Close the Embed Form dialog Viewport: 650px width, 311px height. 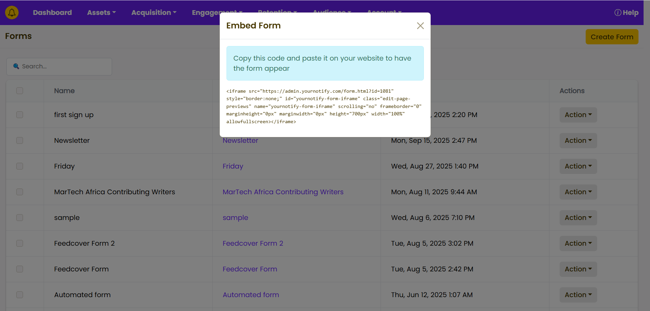pyautogui.click(x=420, y=26)
